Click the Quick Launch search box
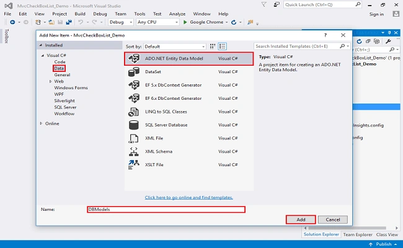403x248 pixels. (322, 4)
